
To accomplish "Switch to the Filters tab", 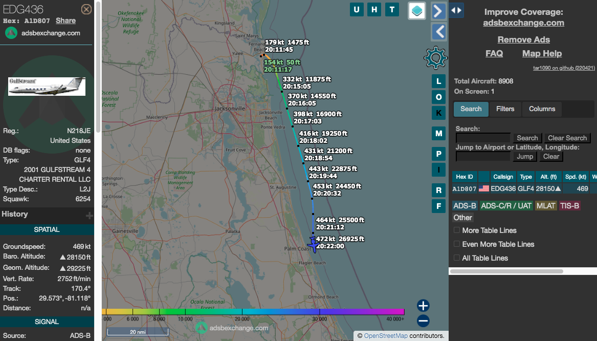I will click(x=505, y=109).
